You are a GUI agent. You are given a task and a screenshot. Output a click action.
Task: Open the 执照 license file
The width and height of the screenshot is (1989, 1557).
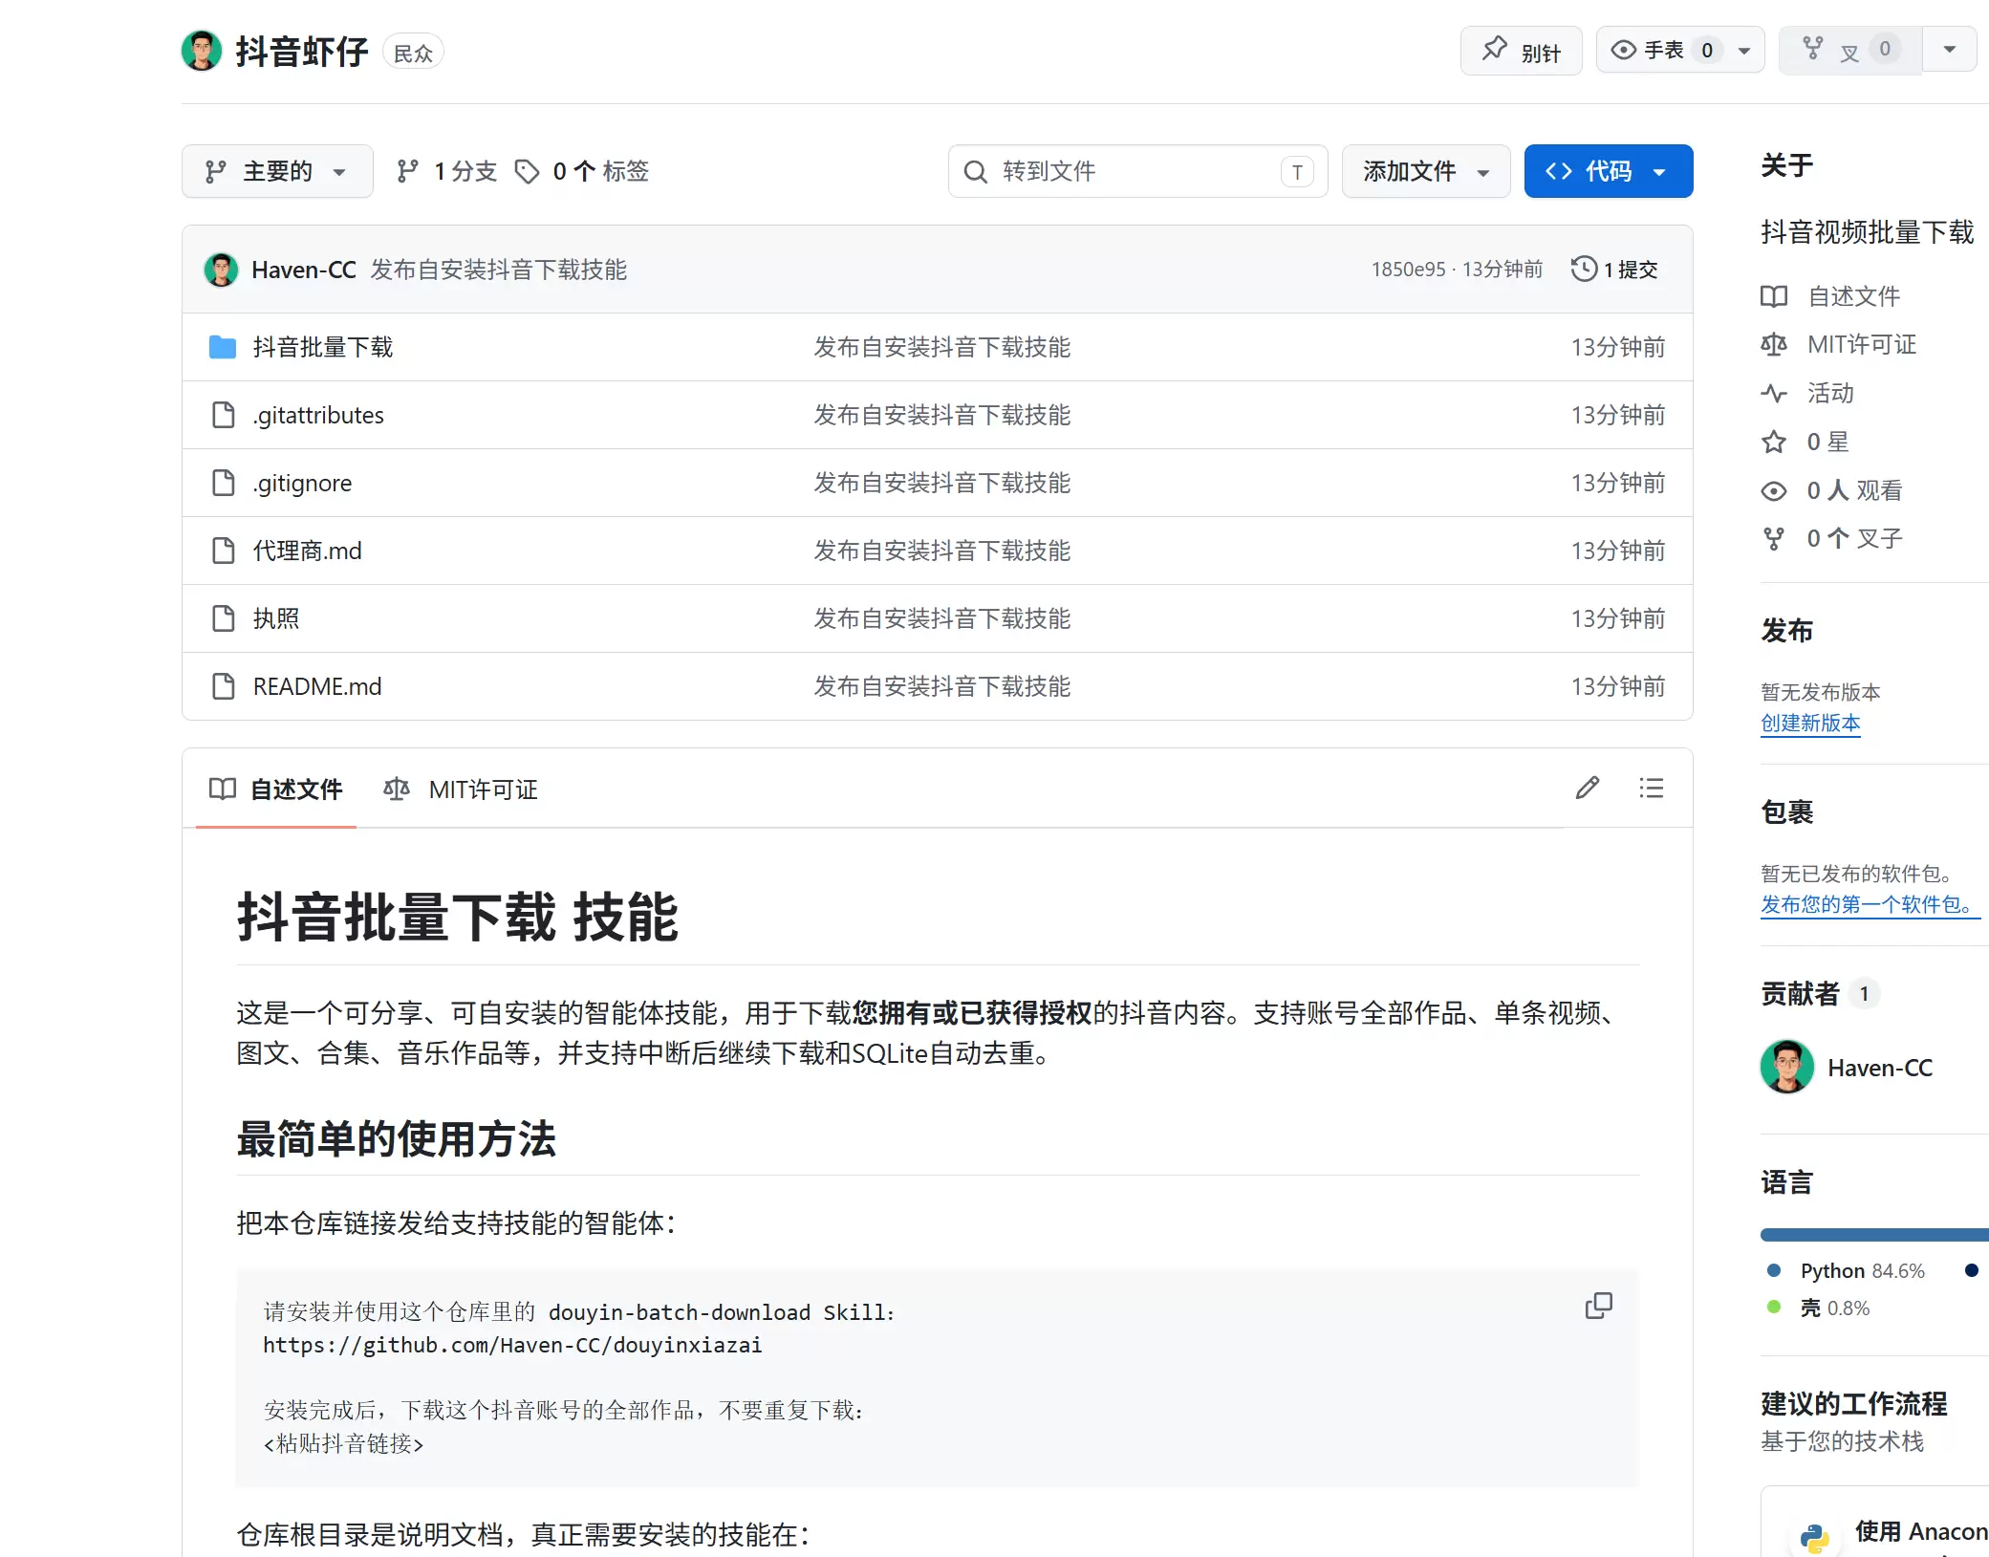click(276, 618)
